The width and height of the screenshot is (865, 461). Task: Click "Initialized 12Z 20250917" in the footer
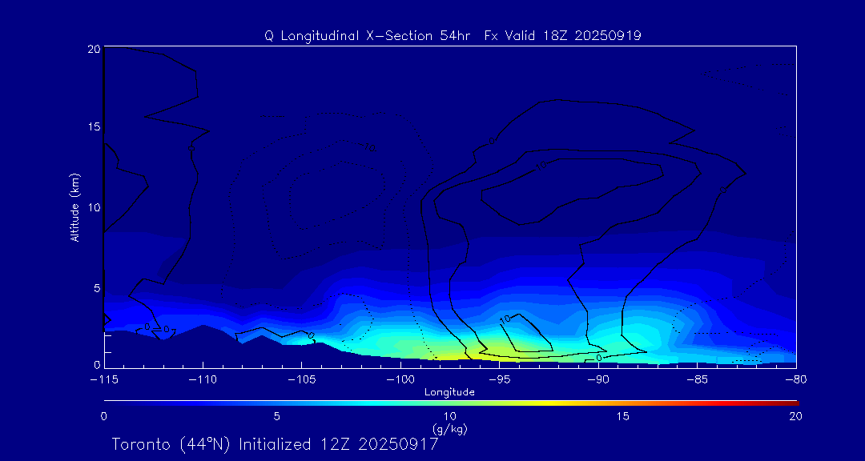coord(338,444)
